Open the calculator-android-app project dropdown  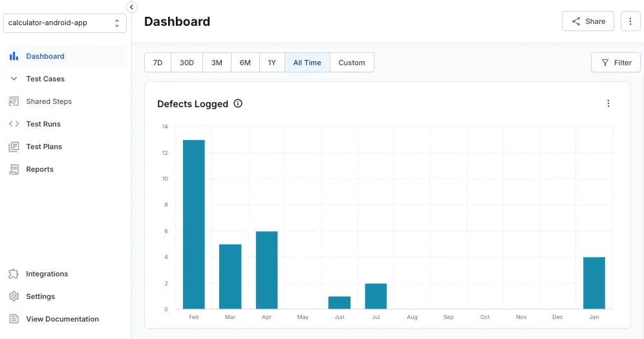65,23
